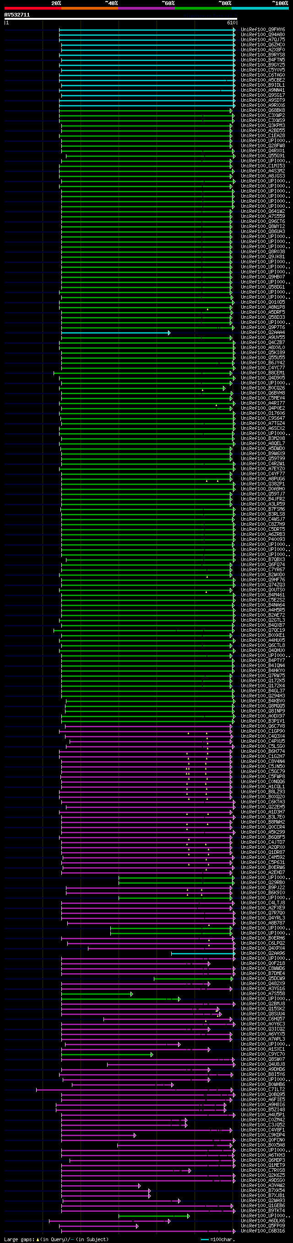
Task: Click the UniRef100_A7S558 label
Action: [x=263, y=994]
